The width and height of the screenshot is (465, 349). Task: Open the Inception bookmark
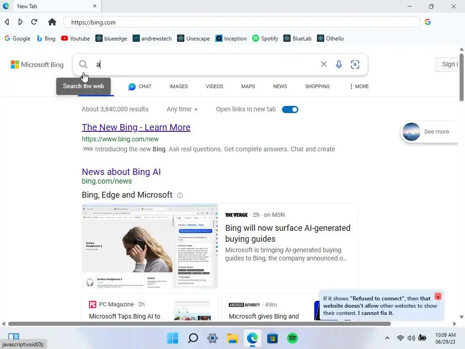point(231,39)
